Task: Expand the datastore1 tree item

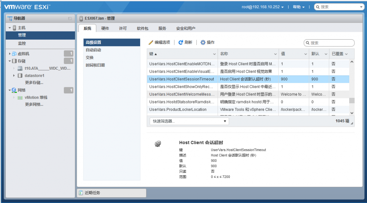Action: (14, 76)
